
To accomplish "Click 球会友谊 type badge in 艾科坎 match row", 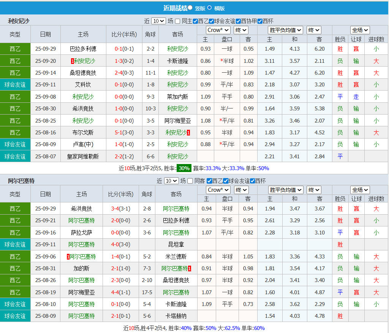I will [15, 84].
